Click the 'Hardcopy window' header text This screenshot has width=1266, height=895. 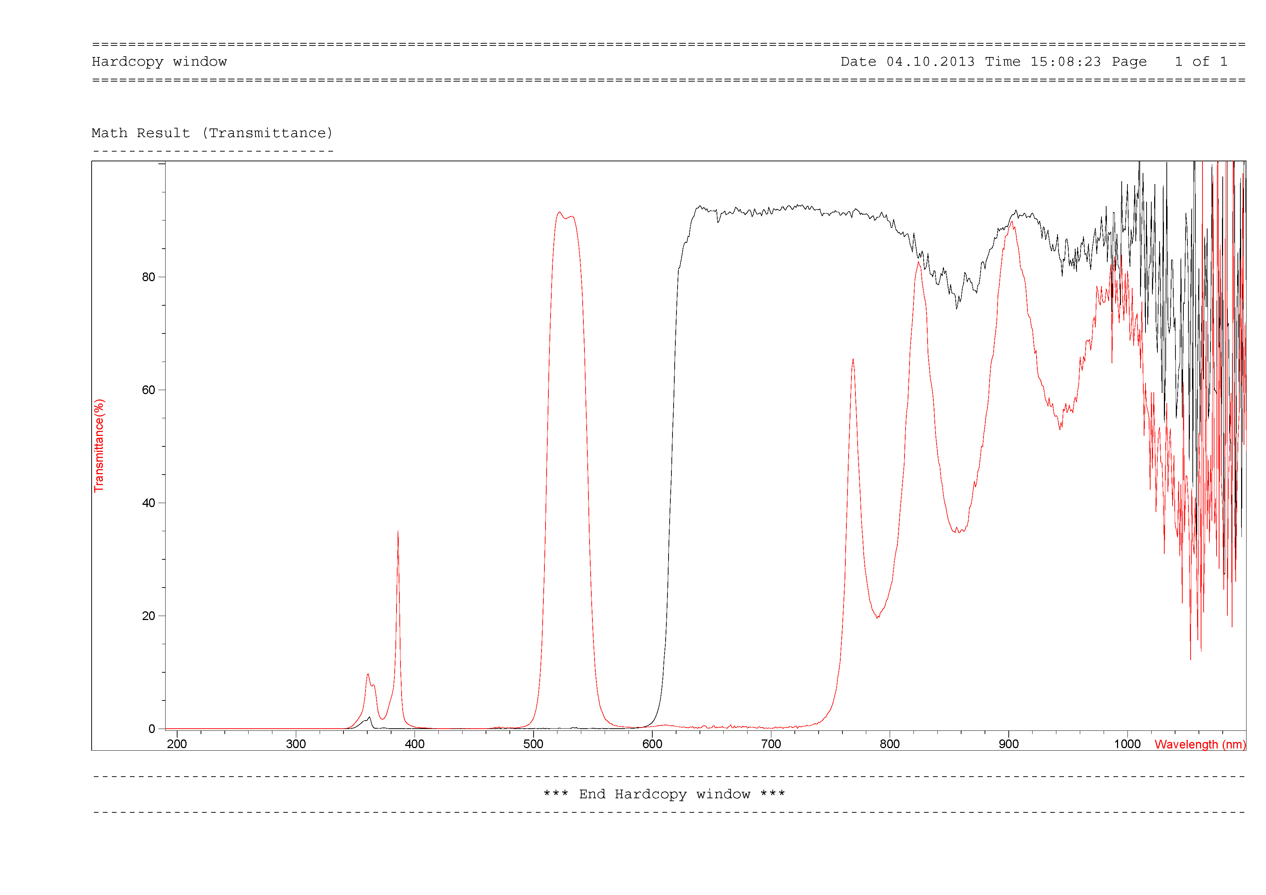coord(159,62)
